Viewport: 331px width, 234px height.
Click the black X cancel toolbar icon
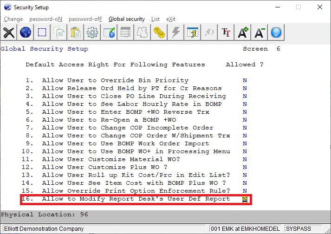(x=9, y=32)
